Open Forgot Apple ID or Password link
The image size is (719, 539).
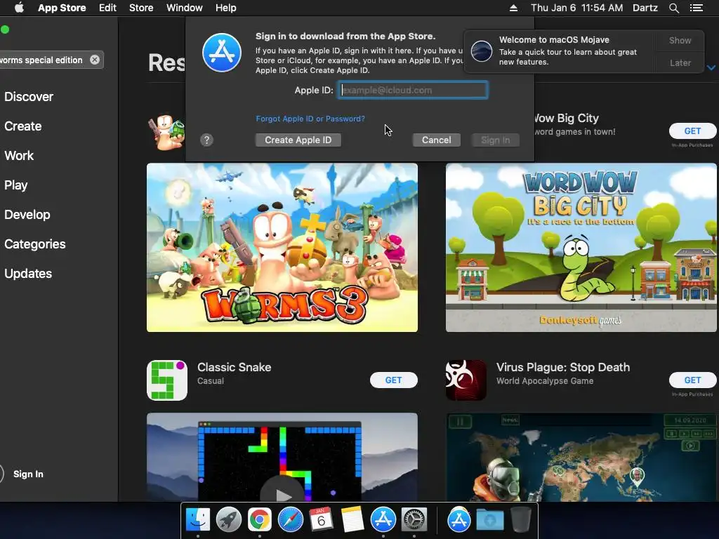[310, 119]
